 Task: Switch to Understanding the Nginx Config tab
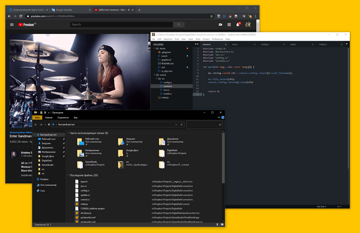point(28,10)
